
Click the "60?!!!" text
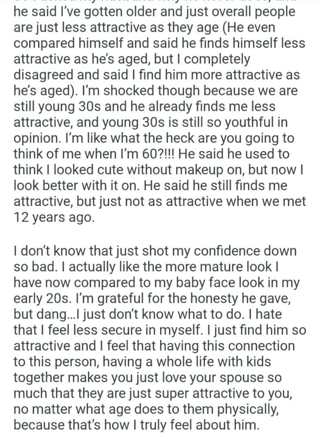158,154
